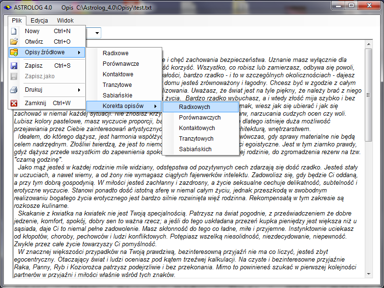Choose Radixowych under Korekta opisów
384x288 pixels.
[201, 107]
